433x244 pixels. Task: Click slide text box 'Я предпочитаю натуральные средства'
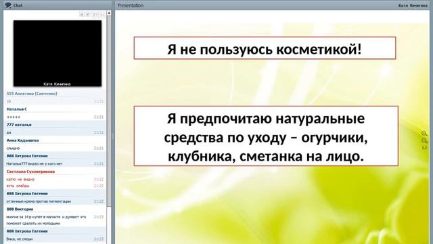266,136
